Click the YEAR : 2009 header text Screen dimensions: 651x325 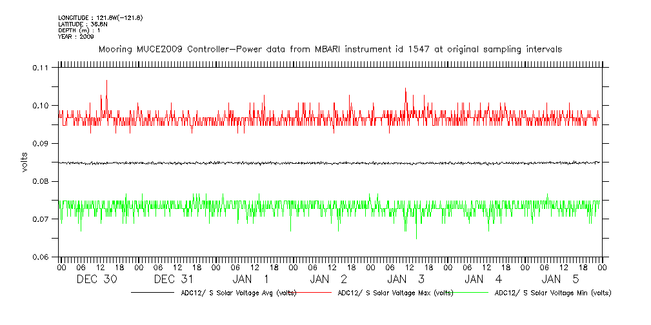tap(75, 37)
